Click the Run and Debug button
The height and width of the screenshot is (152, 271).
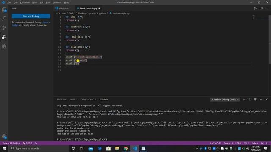31,16
